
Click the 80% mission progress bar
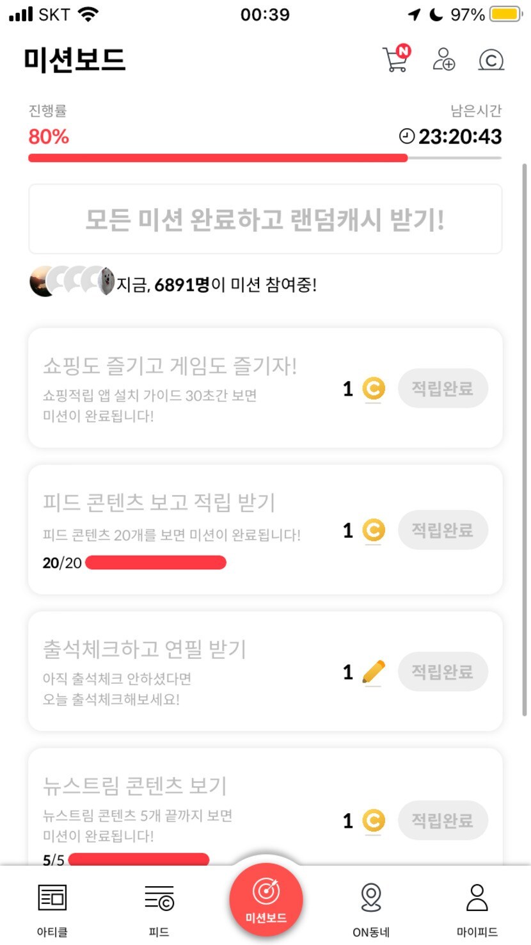pyautogui.click(x=265, y=158)
